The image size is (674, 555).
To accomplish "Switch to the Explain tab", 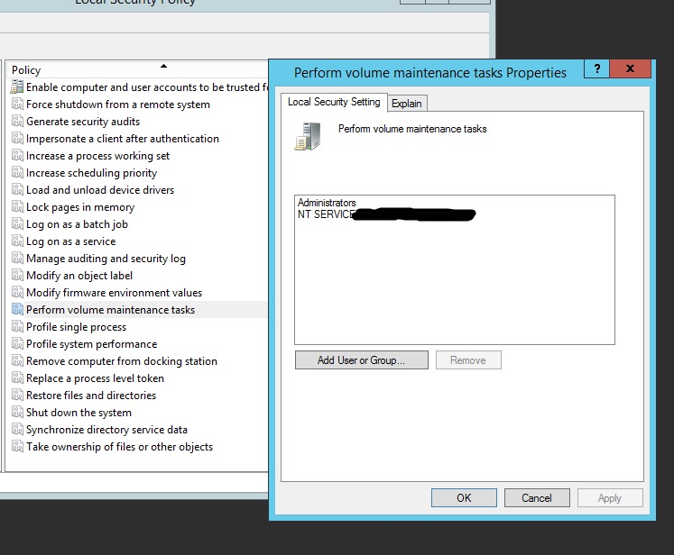I will [x=407, y=104].
